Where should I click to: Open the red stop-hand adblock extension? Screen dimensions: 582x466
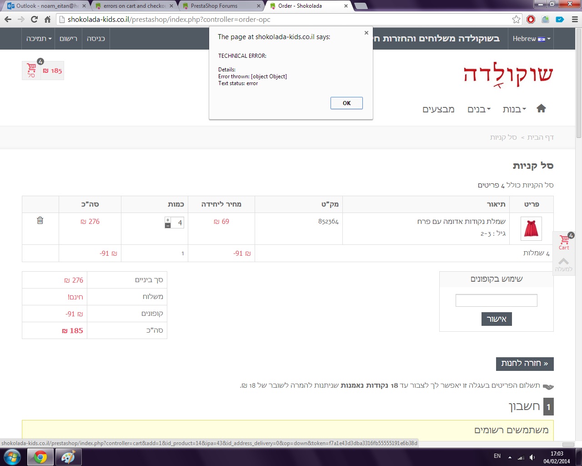[531, 20]
